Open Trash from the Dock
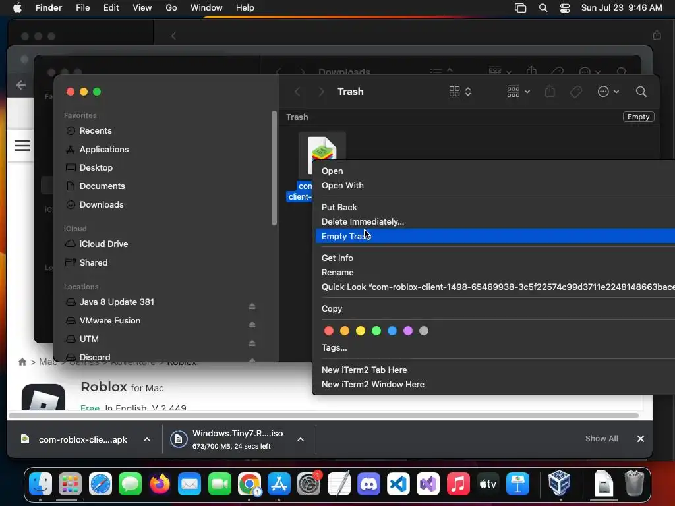 634,483
